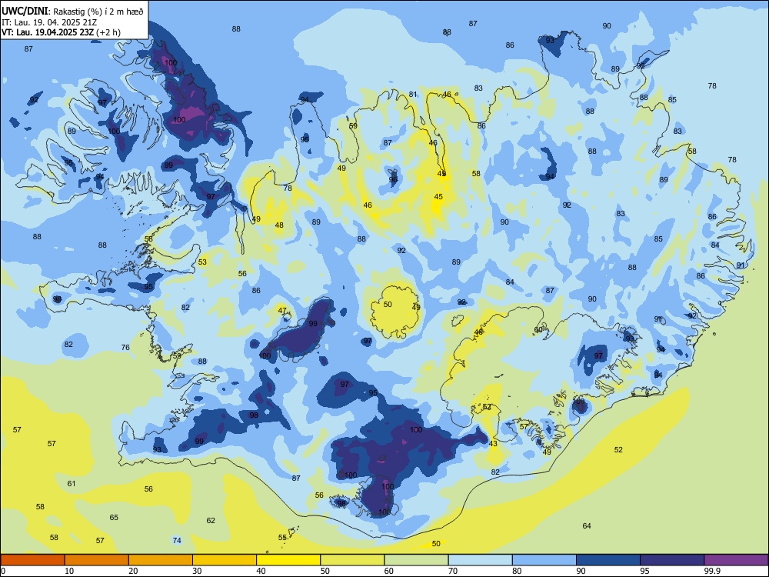The image size is (769, 577).
Task: Click the dark orange 0–10 legend swatch
Action: pos(32,560)
